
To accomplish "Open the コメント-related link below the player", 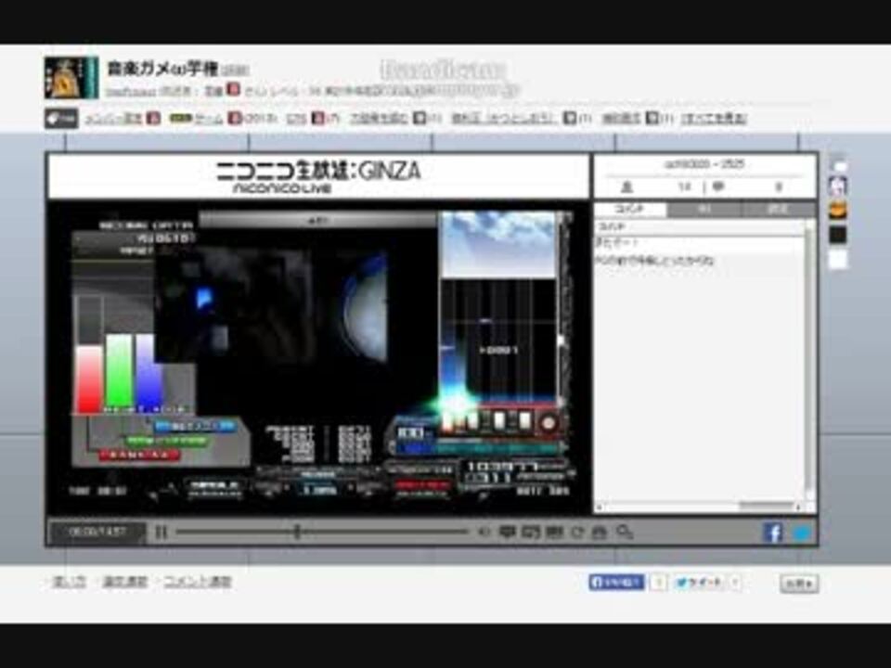I will [197, 582].
